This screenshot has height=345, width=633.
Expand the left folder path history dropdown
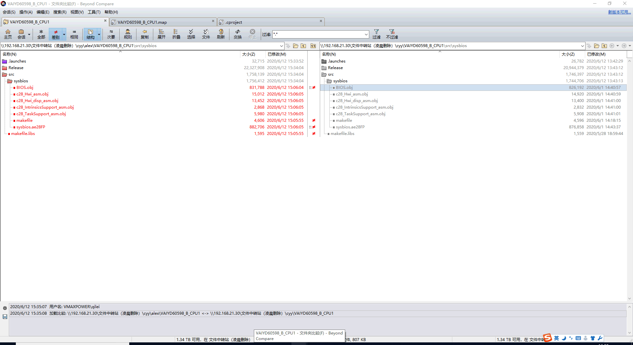pos(281,46)
